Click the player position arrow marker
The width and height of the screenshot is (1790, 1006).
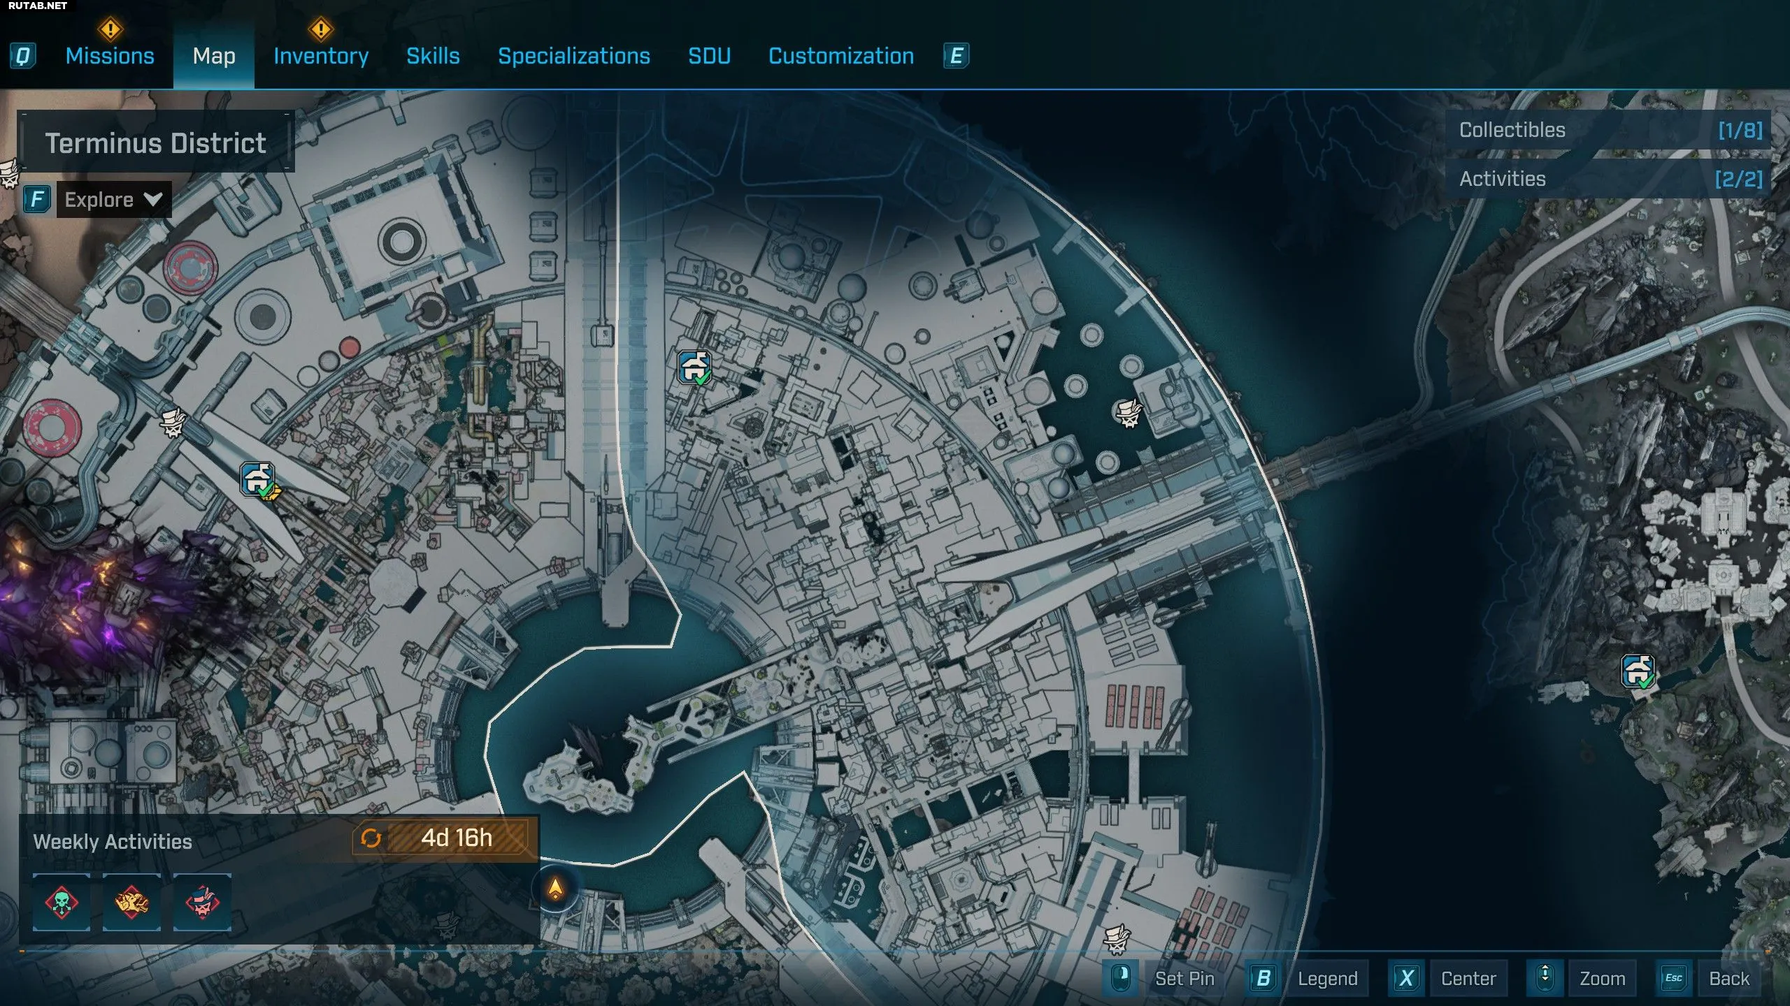[555, 888]
